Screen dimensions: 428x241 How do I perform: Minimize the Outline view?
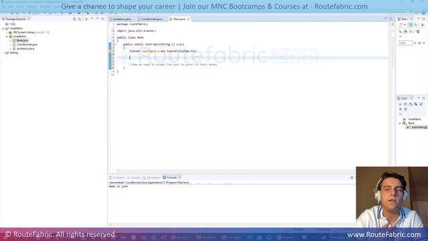[419, 98]
